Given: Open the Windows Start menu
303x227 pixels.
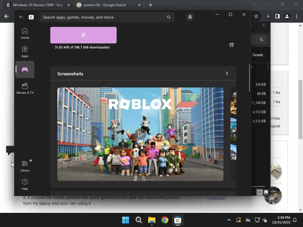Looking at the screenshot, I should pos(125,220).
